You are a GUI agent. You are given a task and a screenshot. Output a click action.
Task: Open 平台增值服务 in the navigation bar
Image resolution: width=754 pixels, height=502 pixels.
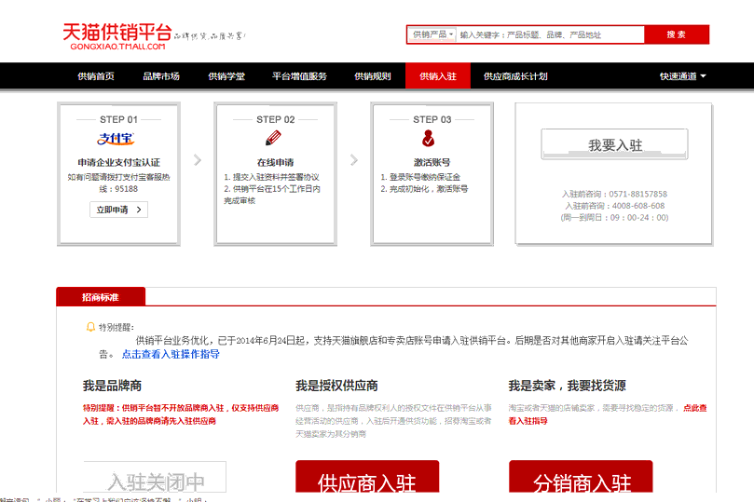[299, 75]
